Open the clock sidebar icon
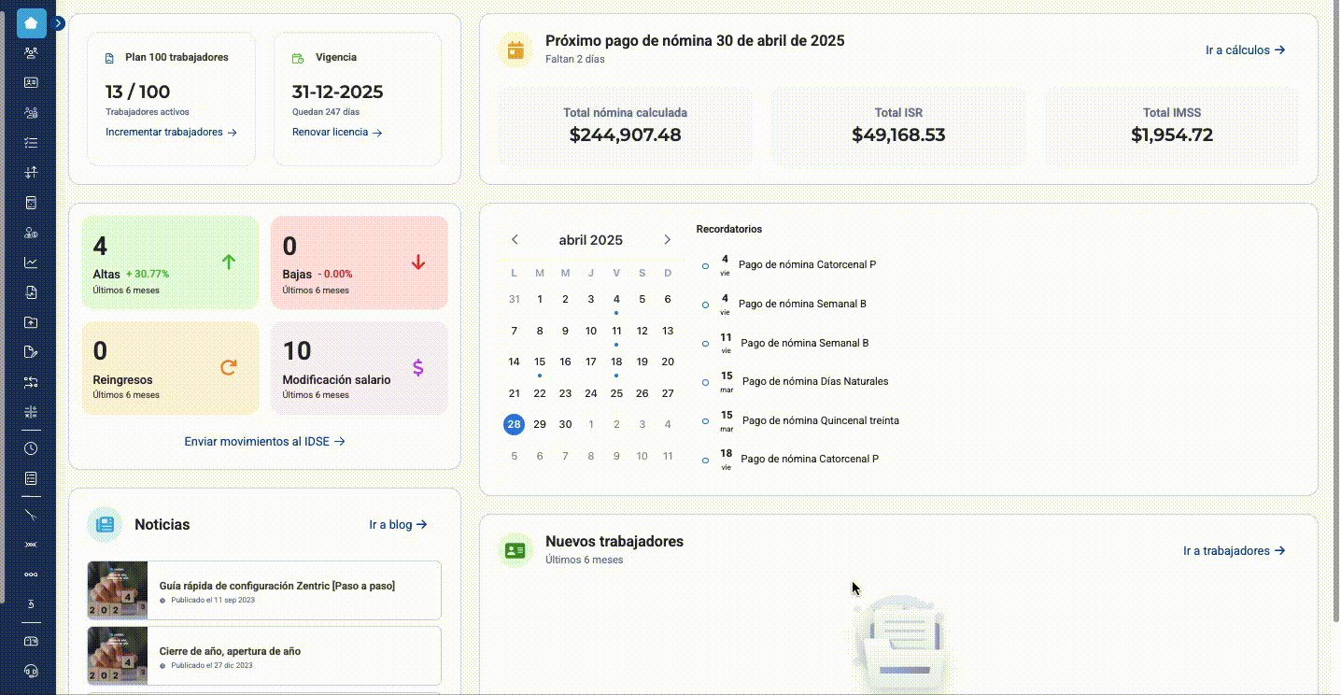This screenshot has height=695, width=1341. [x=31, y=448]
